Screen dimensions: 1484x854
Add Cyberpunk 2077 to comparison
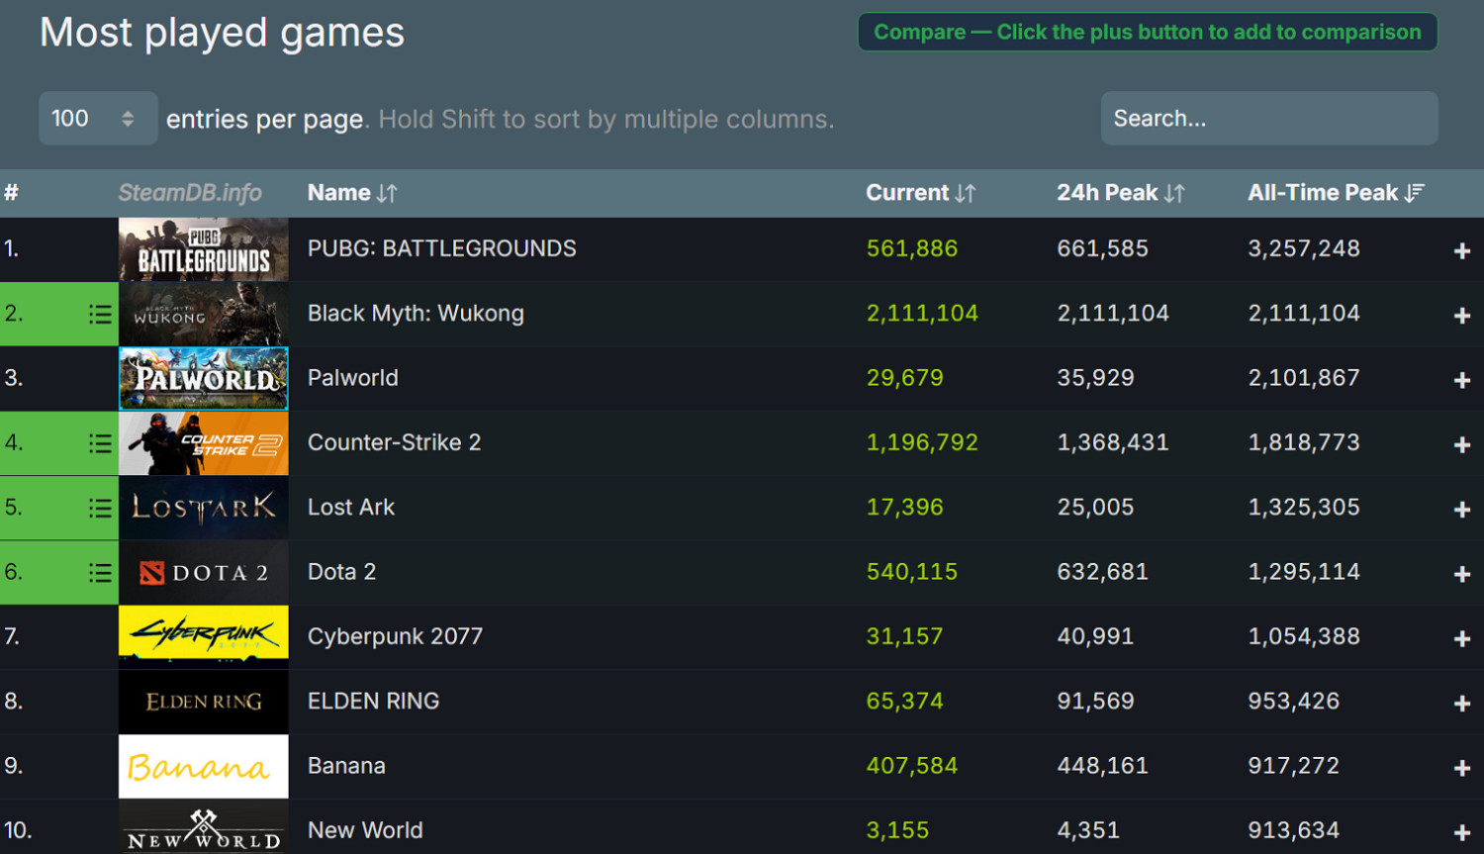coord(1461,638)
